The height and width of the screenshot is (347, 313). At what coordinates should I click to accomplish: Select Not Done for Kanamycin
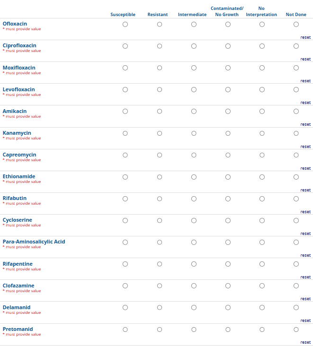coord(296,133)
